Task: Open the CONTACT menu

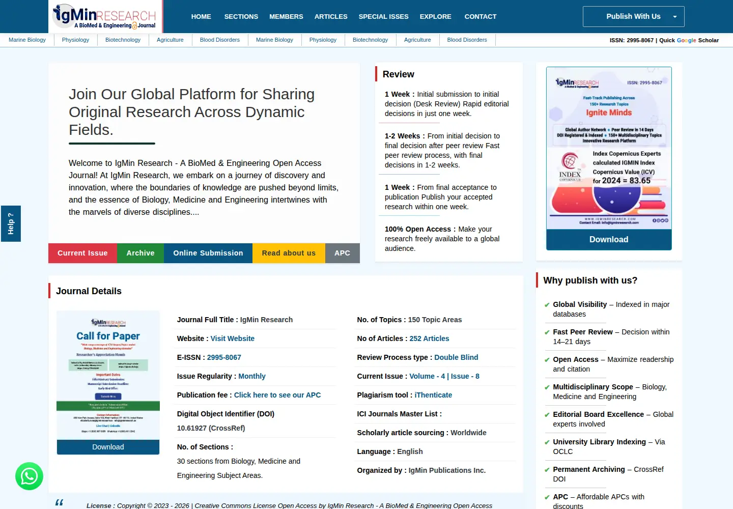Action: point(481,16)
